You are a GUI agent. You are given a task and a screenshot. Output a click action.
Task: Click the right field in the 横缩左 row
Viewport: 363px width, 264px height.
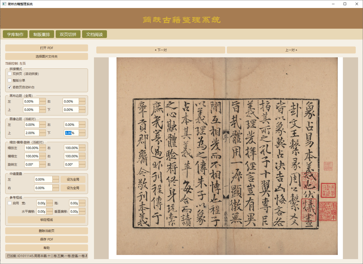pyautogui.click(x=72, y=156)
